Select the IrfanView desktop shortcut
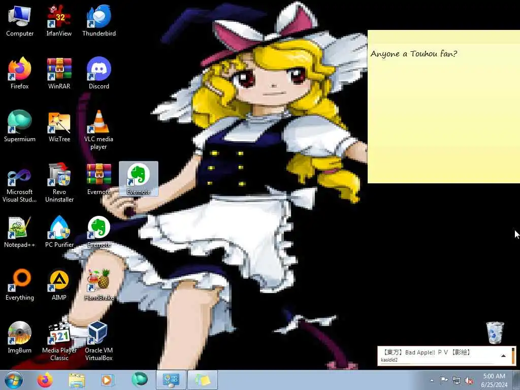520x390 pixels. tap(59, 20)
